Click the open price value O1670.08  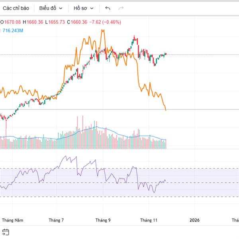tap(11, 22)
